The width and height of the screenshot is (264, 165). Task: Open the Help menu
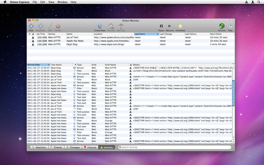tap(73, 2)
